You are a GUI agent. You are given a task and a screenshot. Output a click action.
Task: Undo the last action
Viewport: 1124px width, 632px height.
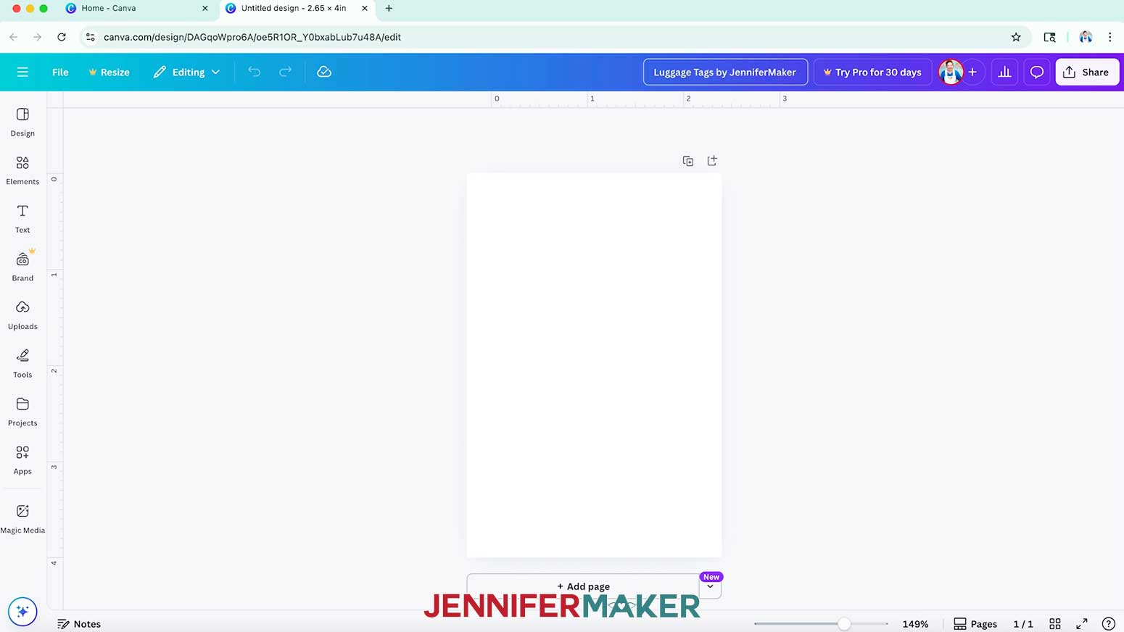point(254,72)
